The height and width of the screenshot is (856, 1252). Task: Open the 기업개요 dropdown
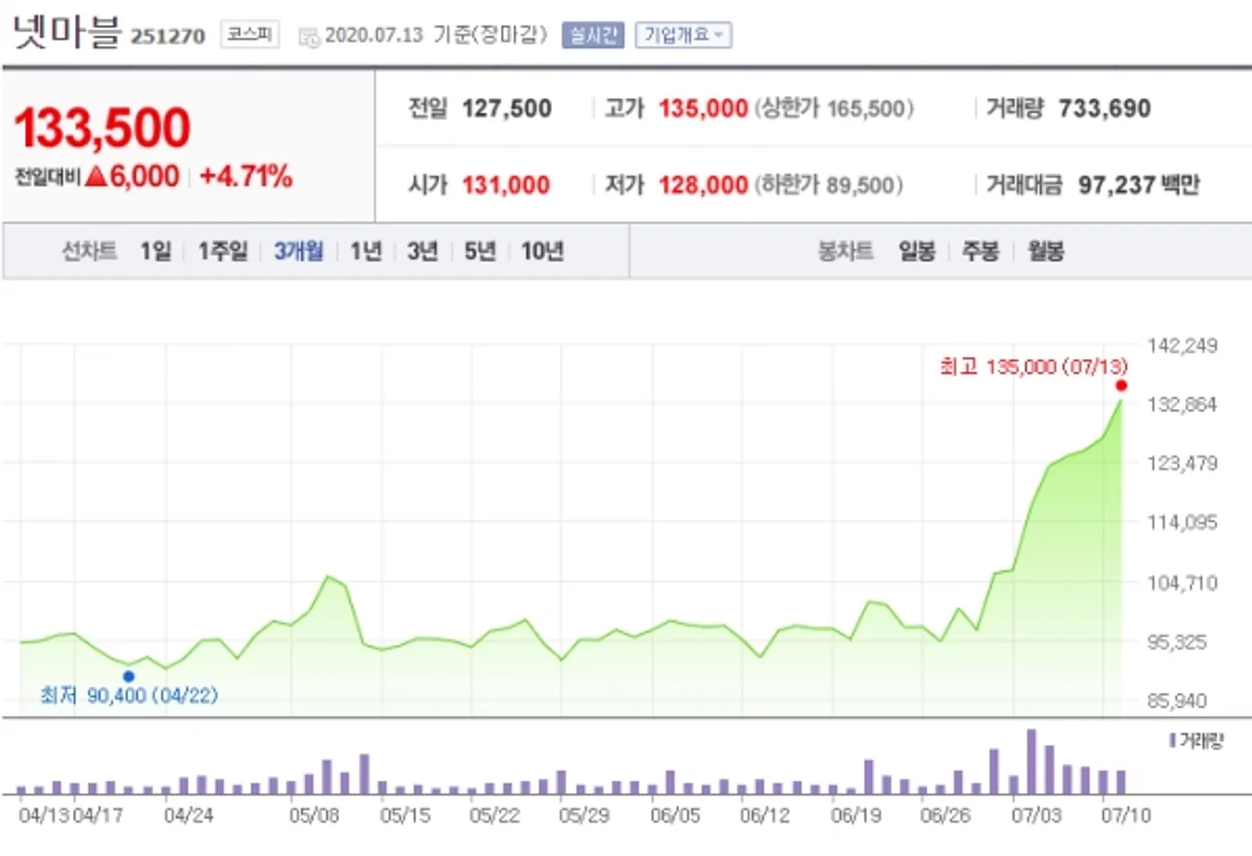click(x=683, y=35)
